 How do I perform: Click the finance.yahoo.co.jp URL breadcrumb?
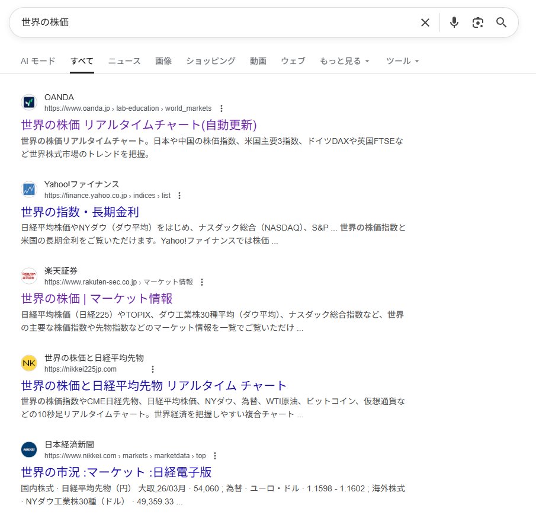[x=107, y=196]
